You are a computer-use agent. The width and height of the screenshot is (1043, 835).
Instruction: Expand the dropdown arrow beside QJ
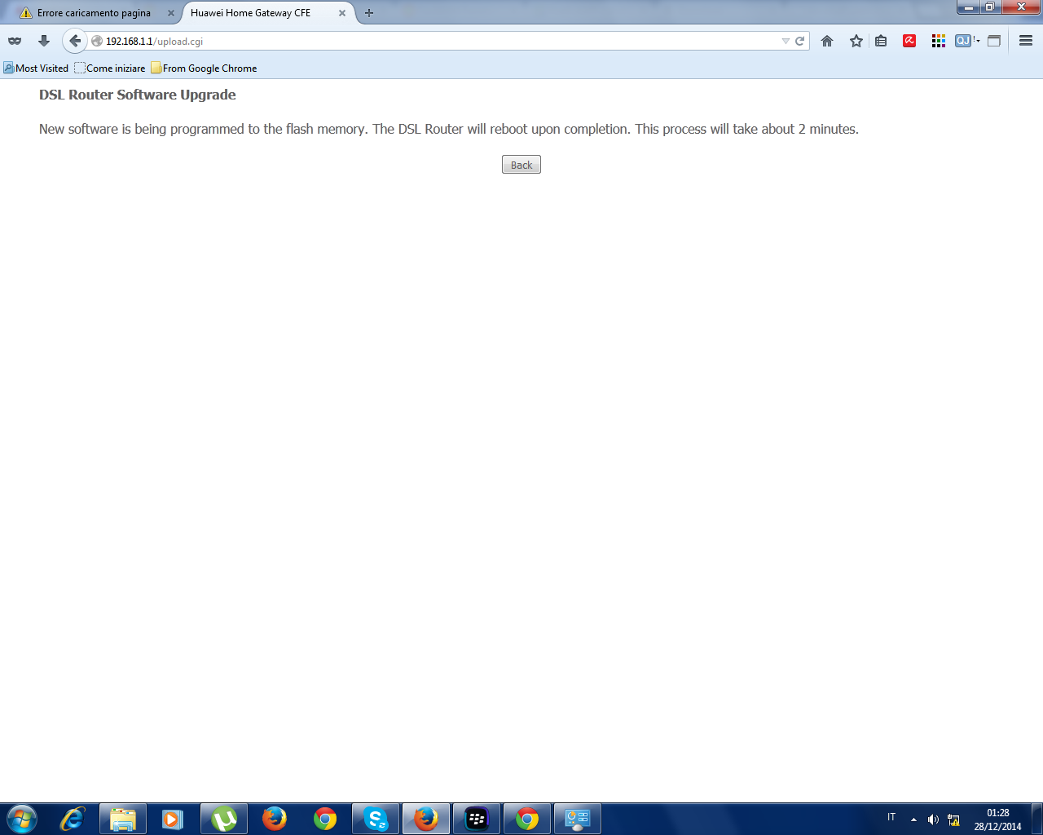pyautogui.click(x=977, y=41)
